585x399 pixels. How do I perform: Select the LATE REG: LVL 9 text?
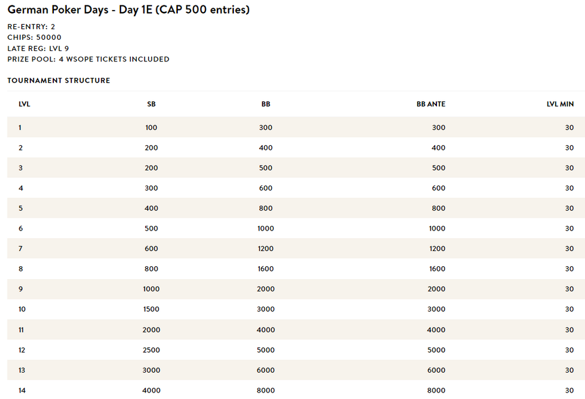[38, 49]
